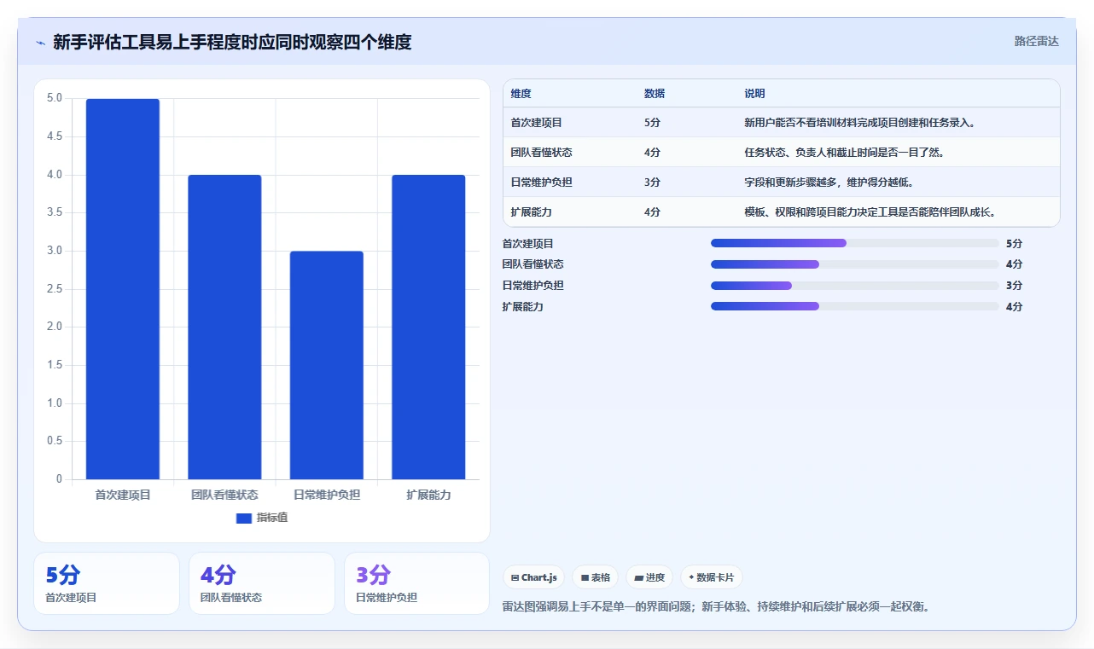Open the 3分 日常维护负担 data card
The height and width of the screenshot is (649, 1094).
[x=417, y=583]
